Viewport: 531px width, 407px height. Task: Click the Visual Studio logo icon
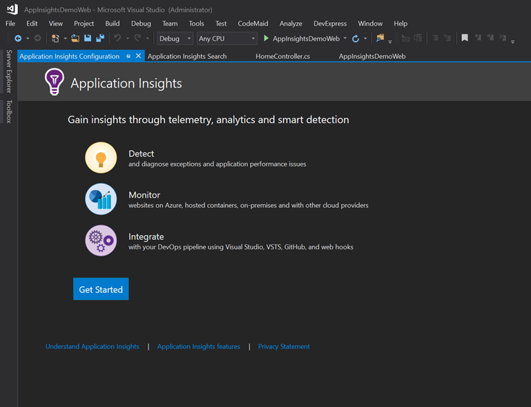[12, 9]
